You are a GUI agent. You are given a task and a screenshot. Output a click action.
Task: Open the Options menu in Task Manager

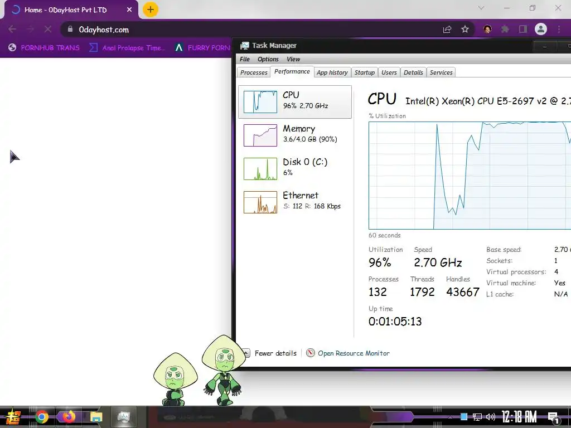click(268, 59)
